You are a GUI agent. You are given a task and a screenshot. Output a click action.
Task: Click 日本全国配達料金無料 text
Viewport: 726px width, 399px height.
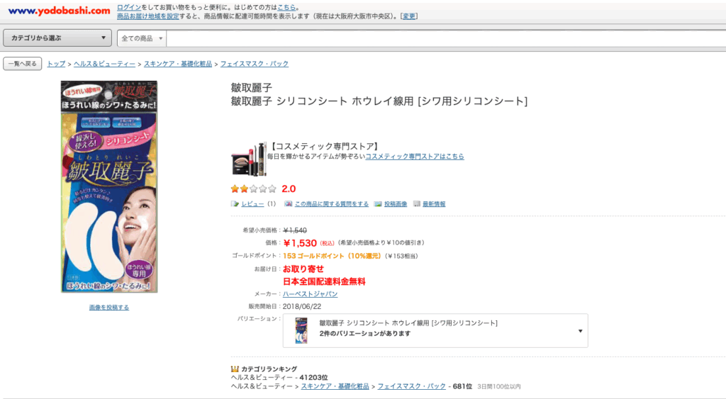[324, 281]
